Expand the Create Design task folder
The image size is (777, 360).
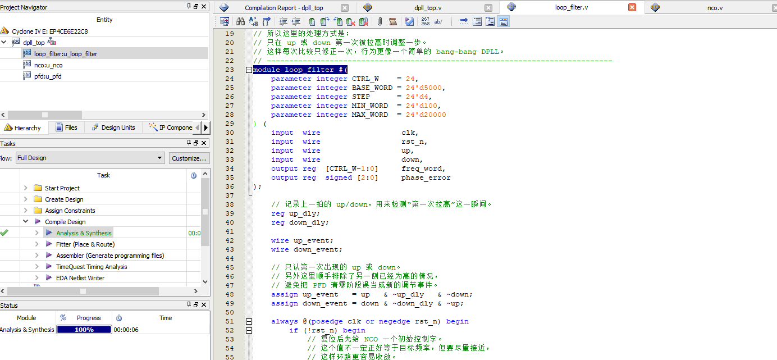pyautogui.click(x=25, y=199)
